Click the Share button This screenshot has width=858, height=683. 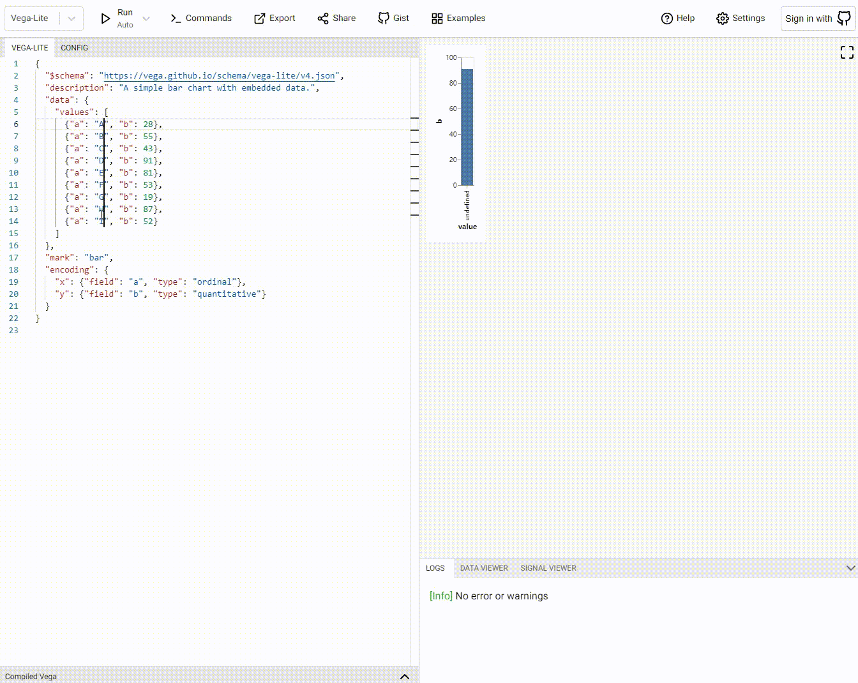click(336, 19)
